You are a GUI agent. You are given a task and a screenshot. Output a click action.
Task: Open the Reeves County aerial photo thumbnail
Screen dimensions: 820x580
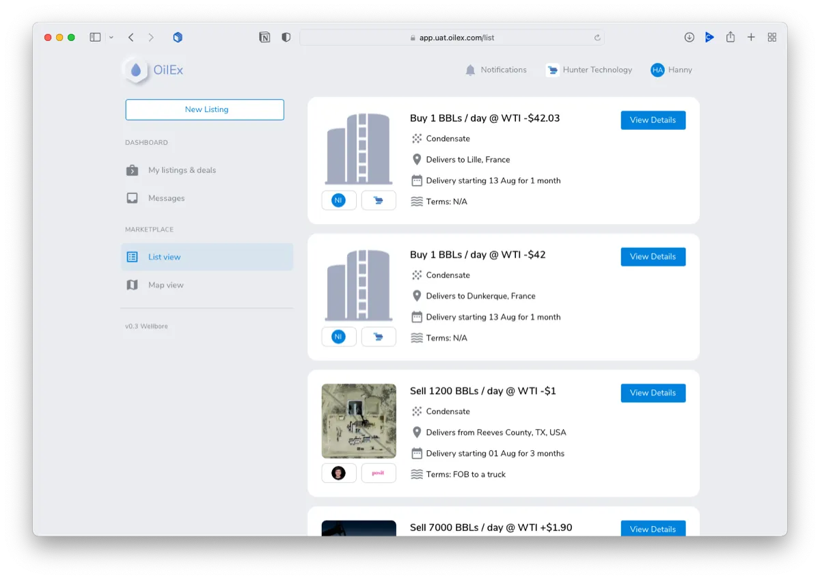click(359, 421)
